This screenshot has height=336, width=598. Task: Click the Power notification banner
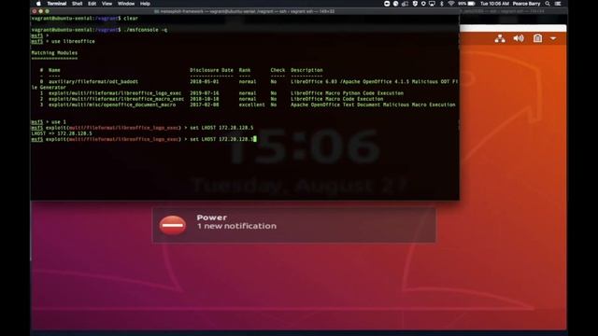293,225
